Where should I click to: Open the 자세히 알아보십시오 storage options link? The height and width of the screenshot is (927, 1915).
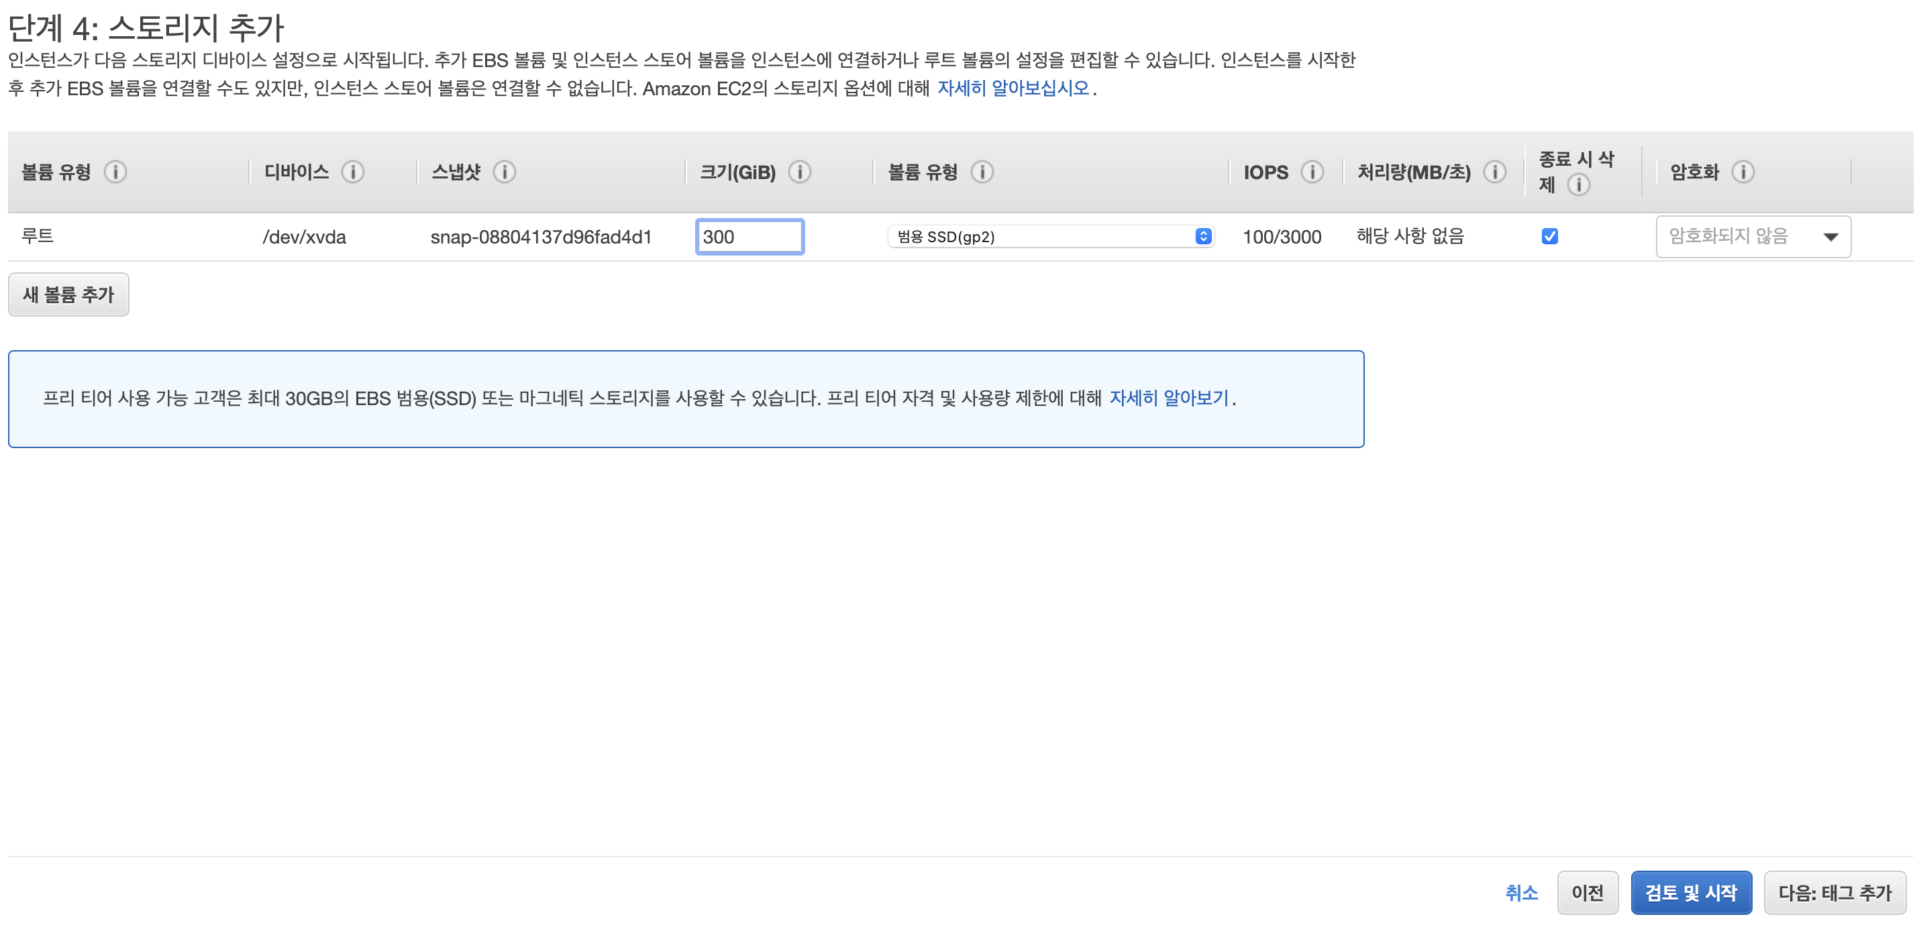(1013, 89)
